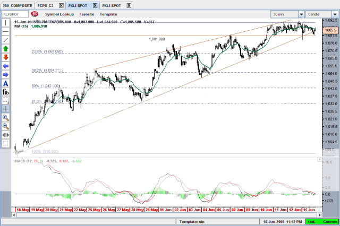340x226 pixels.
Task: Select the vertical line drawing tool
Action: pyautogui.click(x=6, y=23)
